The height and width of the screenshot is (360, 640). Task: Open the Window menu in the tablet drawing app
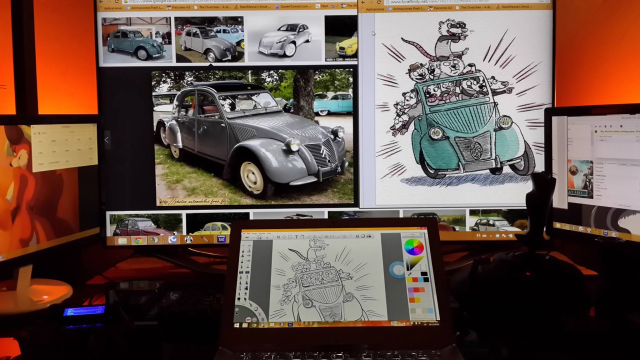(x=261, y=233)
